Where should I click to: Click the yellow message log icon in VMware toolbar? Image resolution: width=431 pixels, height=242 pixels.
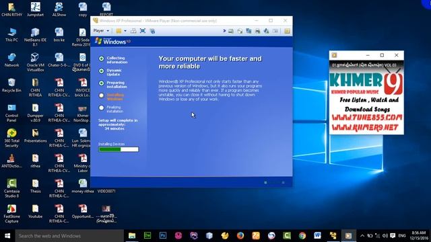pyautogui.click(x=287, y=31)
